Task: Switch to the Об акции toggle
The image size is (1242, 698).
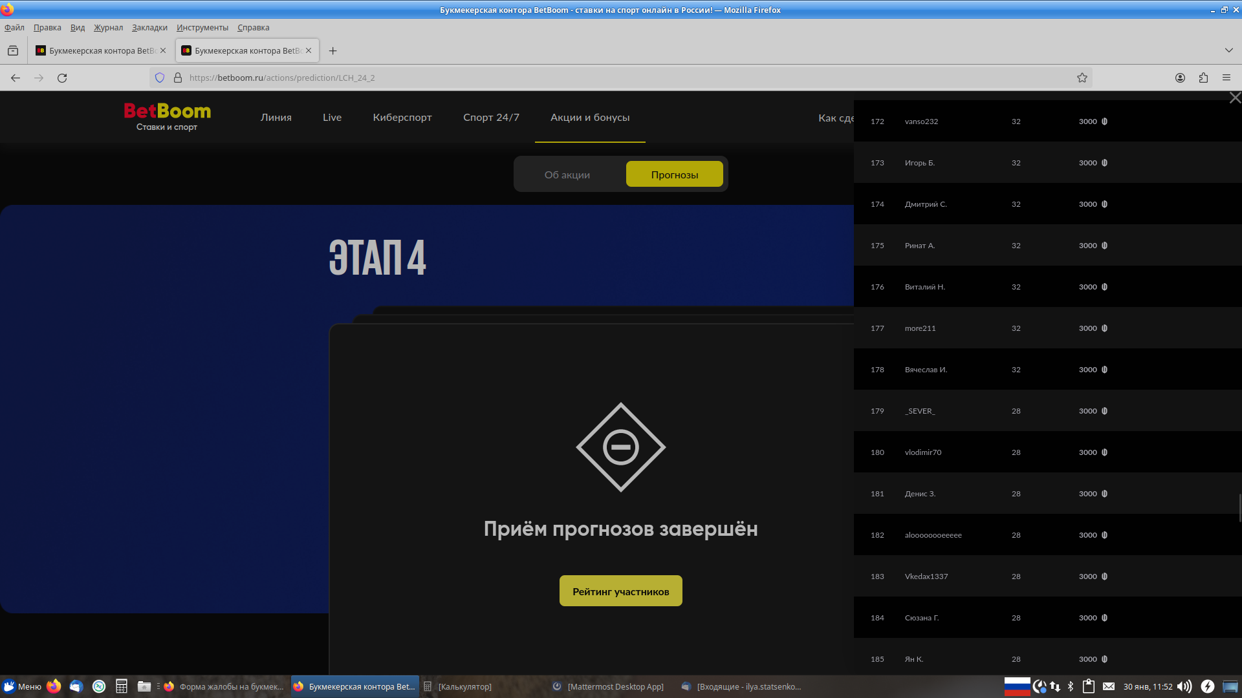Action: (567, 174)
